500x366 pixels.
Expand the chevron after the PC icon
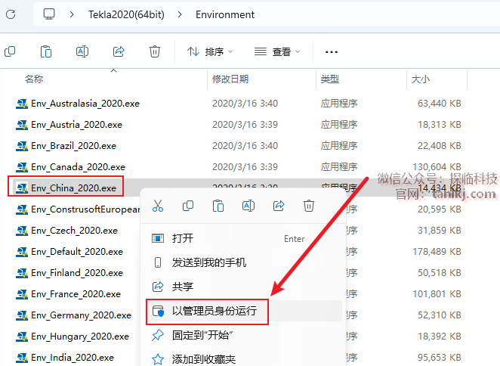coord(72,14)
